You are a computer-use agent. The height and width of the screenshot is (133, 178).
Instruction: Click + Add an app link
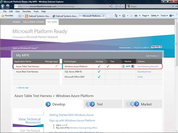click(x=22, y=88)
